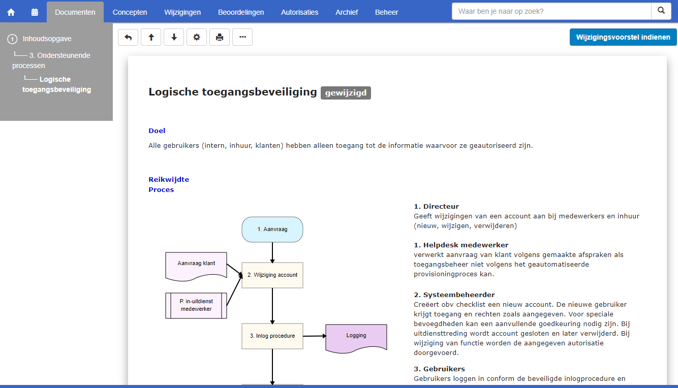Focus the 'Waar ben je naar op zoek?' field
678x388 pixels.
click(551, 11)
